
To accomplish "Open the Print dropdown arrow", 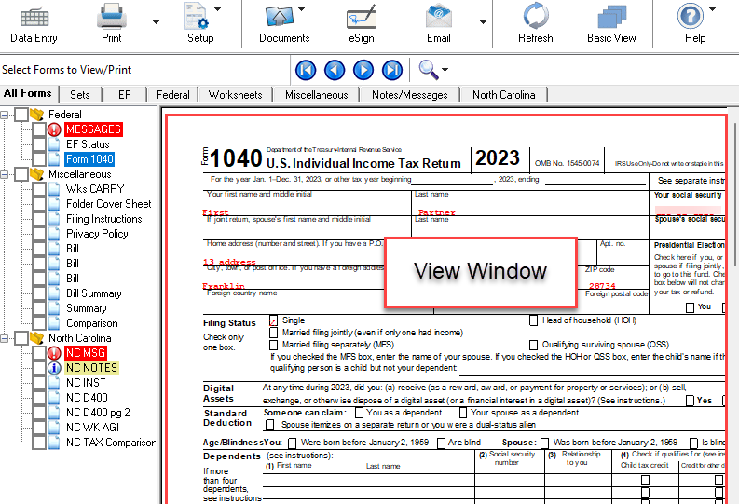I will point(156,21).
